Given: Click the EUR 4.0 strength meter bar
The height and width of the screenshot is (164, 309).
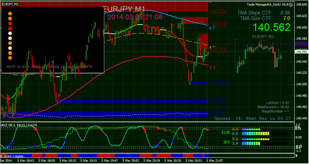Looking at the screenshot, I should (x=264, y=130).
